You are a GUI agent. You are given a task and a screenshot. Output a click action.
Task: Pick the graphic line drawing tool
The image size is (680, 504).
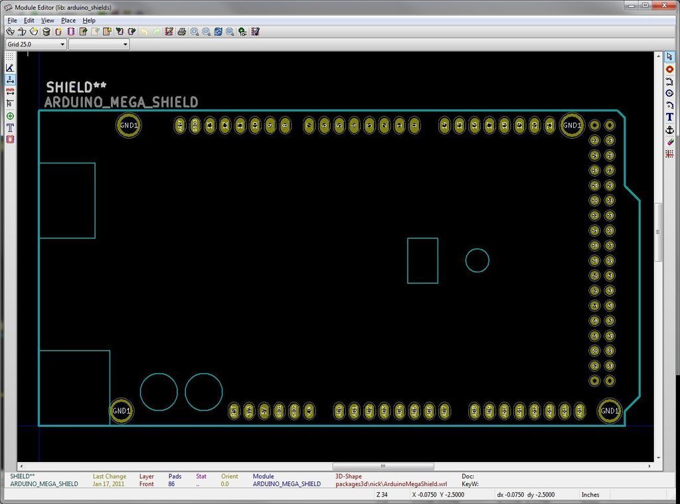click(x=669, y=81)
